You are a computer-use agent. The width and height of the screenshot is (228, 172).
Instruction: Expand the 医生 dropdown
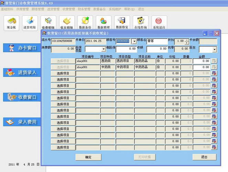point(215,50)
